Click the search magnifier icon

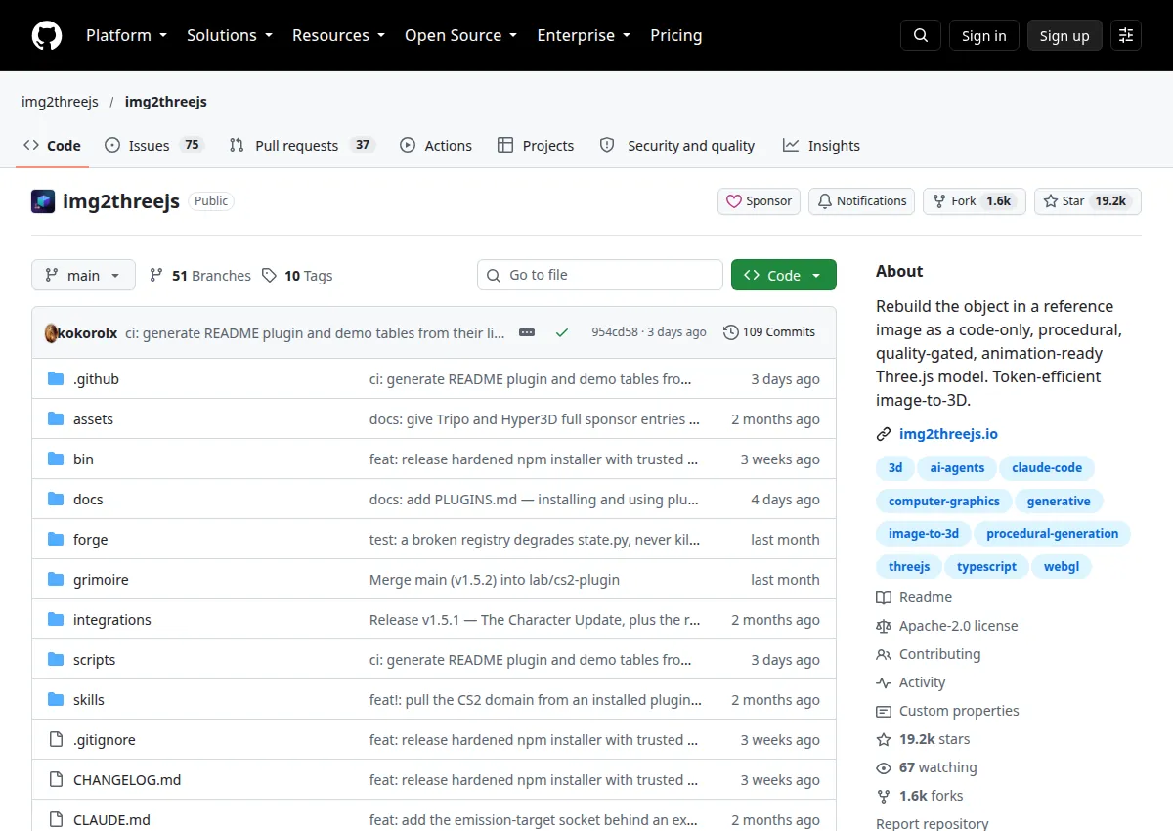coord(920,35)
